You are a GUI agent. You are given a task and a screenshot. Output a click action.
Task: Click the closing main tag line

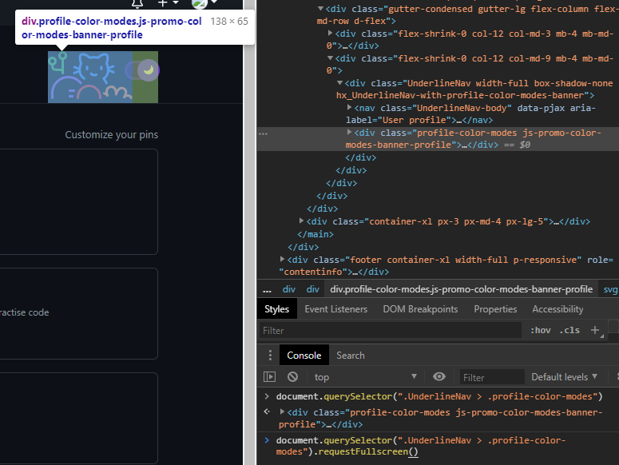tap(315, 234)
